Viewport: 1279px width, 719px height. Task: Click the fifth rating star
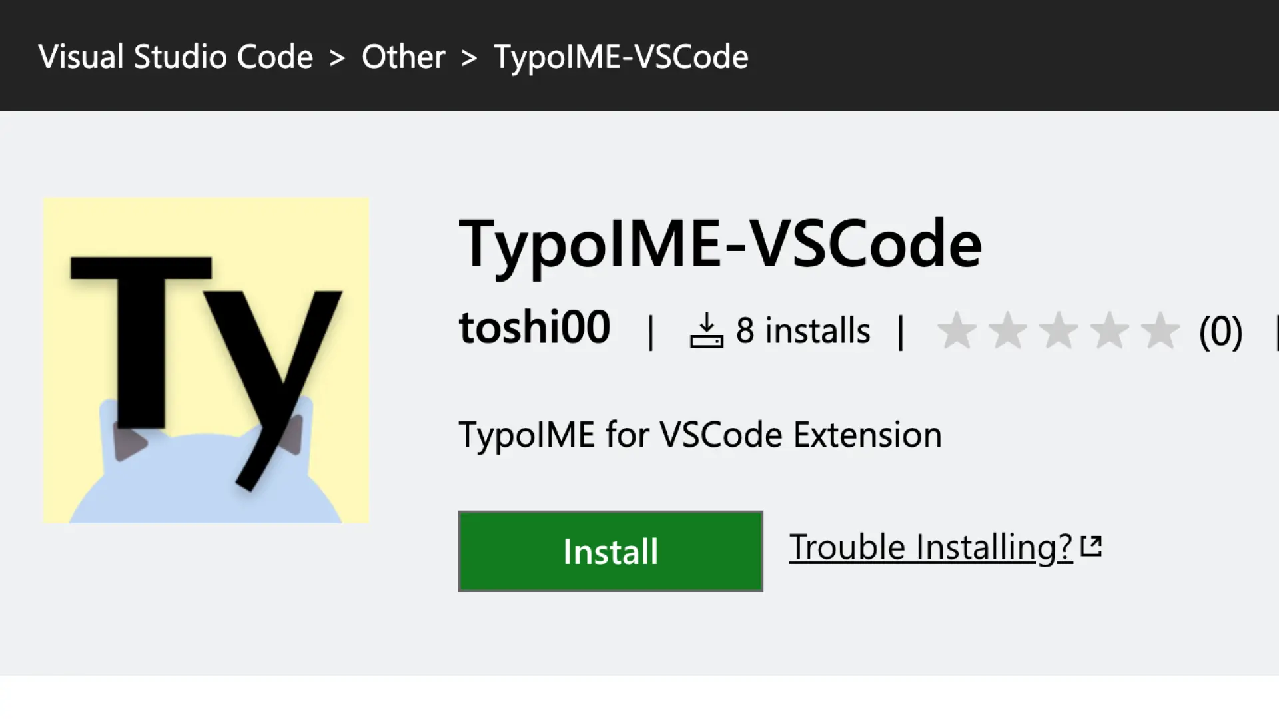[1160, 330]
